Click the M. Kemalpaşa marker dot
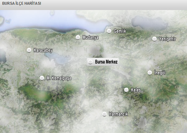The image size is (187, 133). click(x=42, y=78)
